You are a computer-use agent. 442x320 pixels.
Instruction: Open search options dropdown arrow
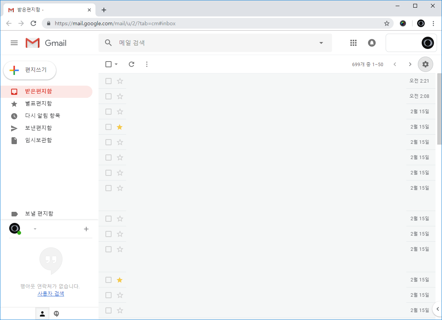pyautogui.click(x=321, y=43)
